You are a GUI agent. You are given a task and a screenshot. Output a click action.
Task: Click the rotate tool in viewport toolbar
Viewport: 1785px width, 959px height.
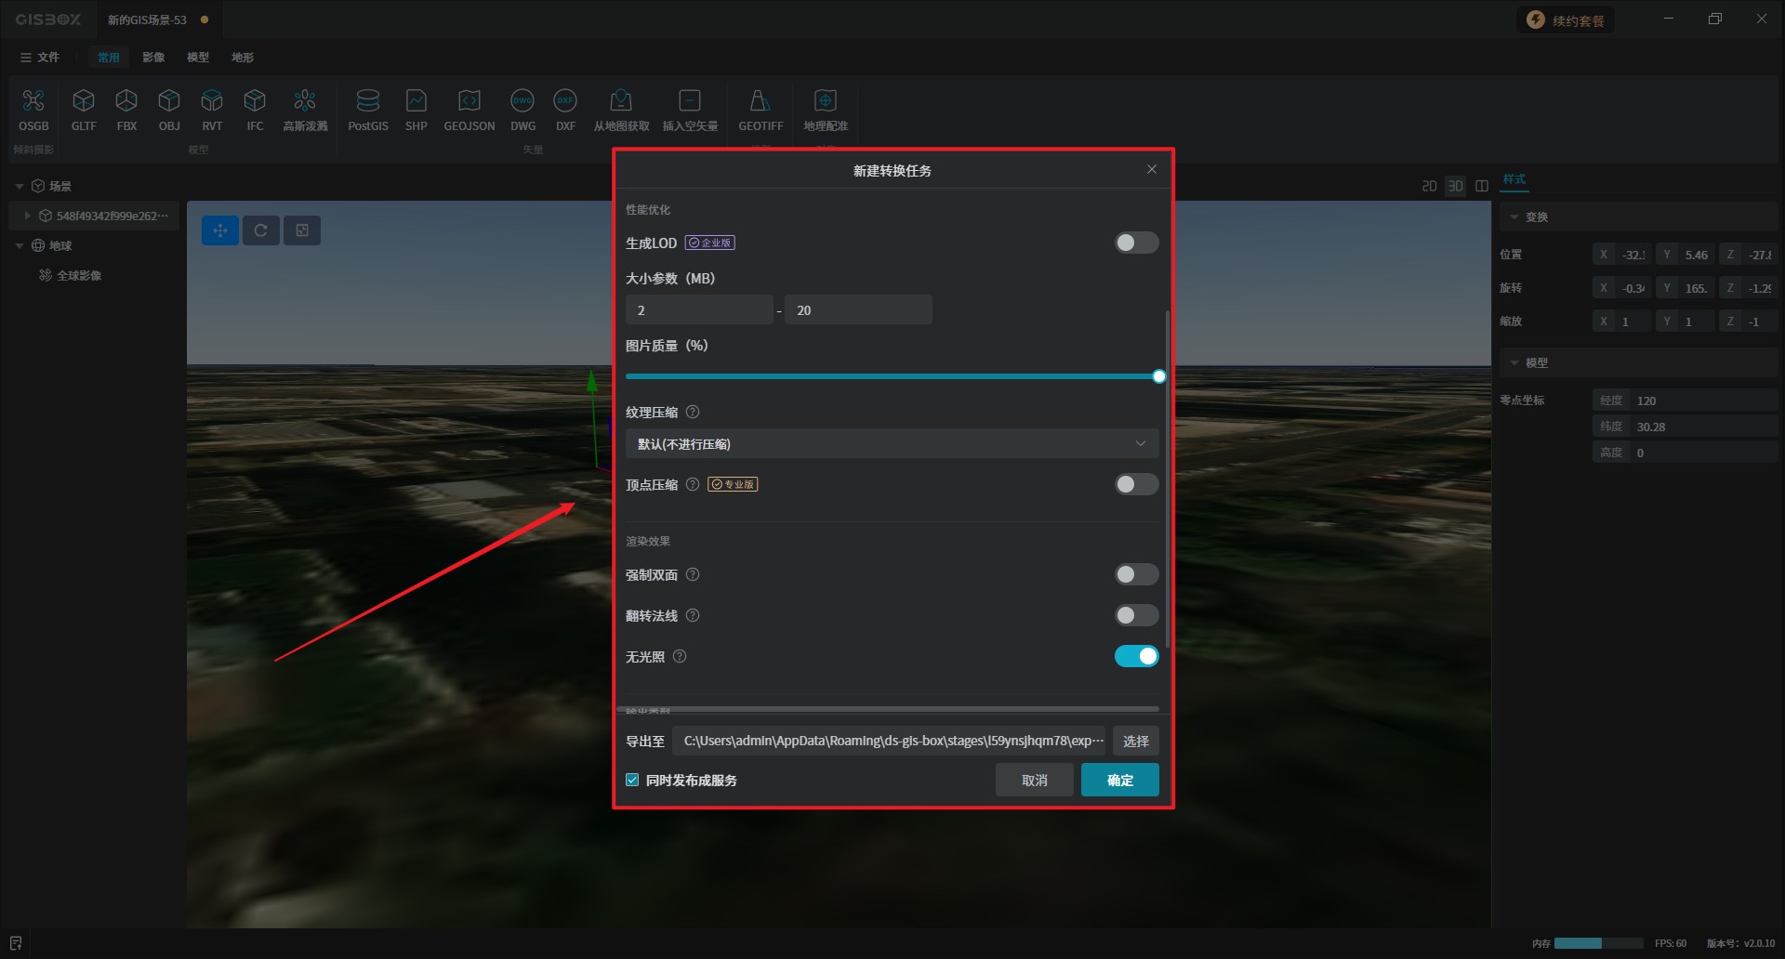point(261,230)
